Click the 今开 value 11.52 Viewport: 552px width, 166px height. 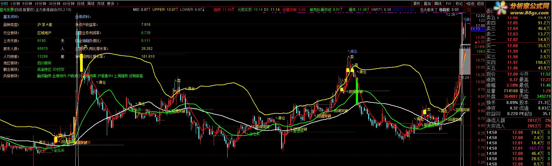click(x=545, y=74)
